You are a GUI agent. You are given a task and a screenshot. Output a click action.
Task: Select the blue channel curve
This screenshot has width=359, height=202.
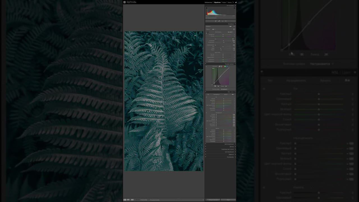[x=227, y=66]
